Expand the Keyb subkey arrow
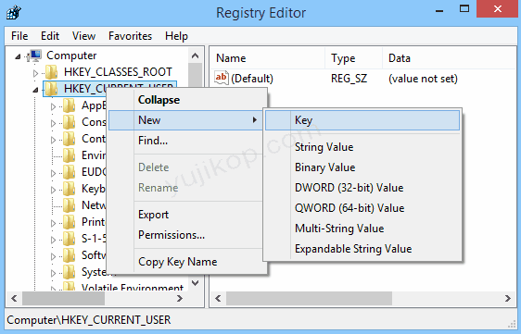Viewport: 521px width, 334px height. pyautogui.click(x=53, y=190)
